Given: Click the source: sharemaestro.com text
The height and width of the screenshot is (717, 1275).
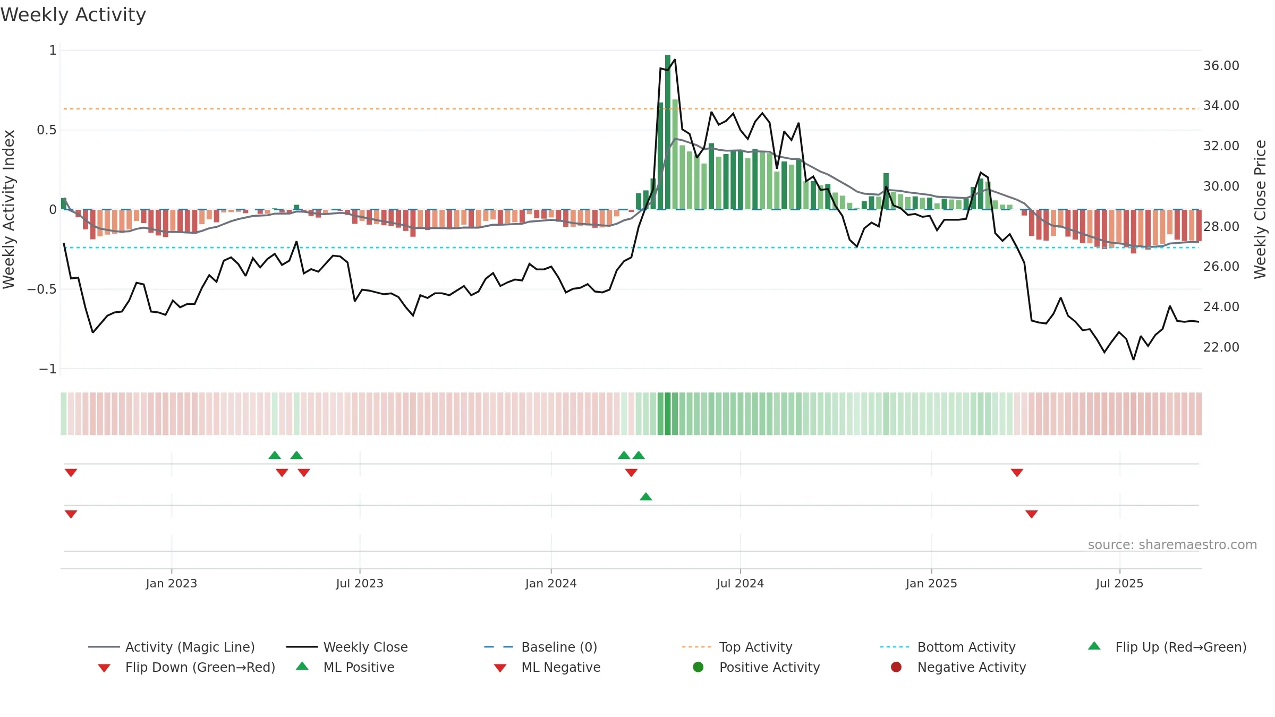Looking at the screenshot, I should click(1172, 545).
